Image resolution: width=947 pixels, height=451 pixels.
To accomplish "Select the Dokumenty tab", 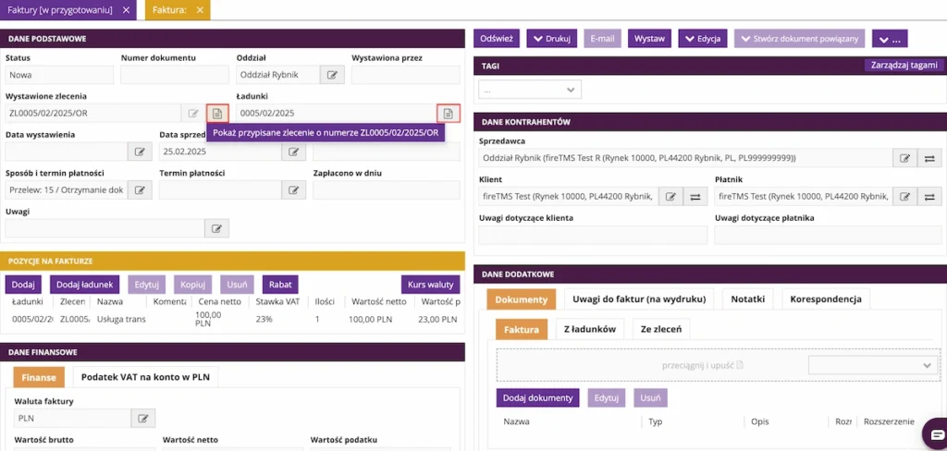I will tap(522, 299).
